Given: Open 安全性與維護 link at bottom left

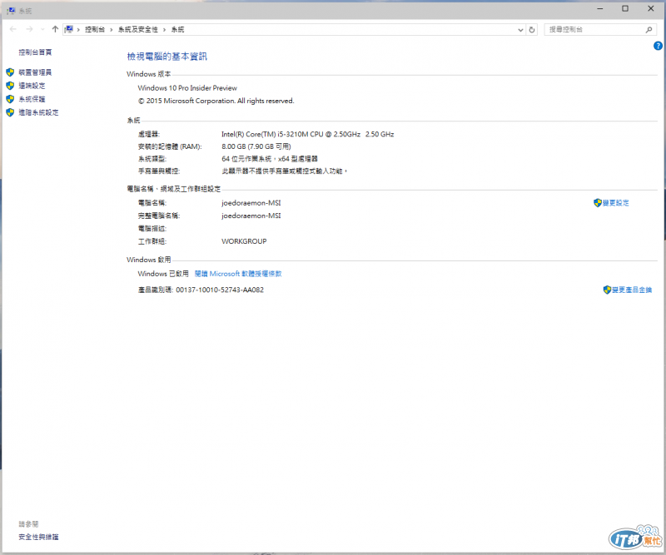Looking at the screenshot, I should pyautogui.click(x=38, y=538).
